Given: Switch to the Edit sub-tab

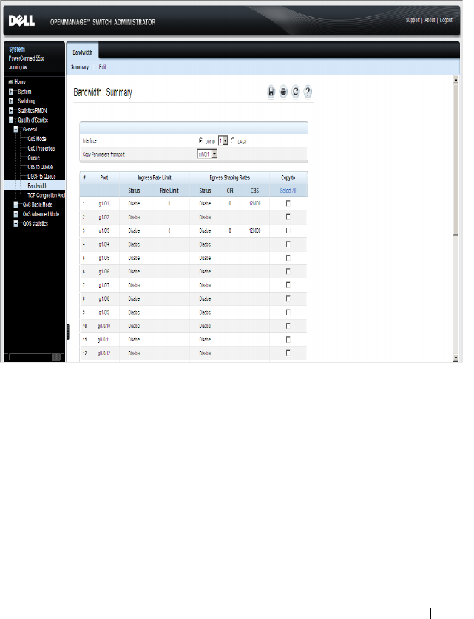Looking at the screenshot, I should [102, 67].
